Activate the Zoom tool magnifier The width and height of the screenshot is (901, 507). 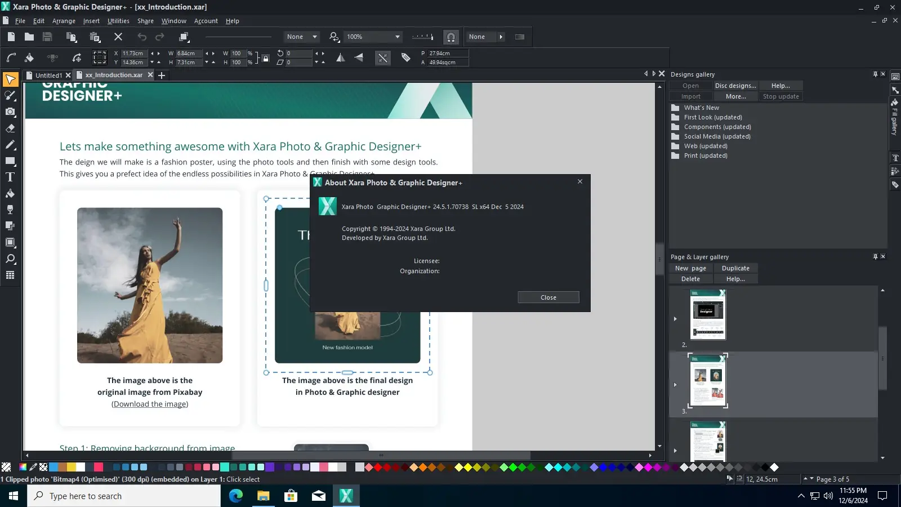click(10, 259)
